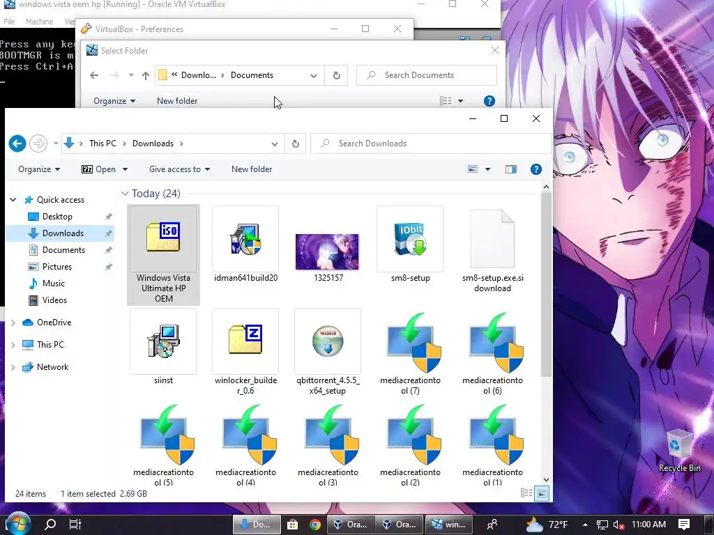Open Task View on the taskbar
Image resolution: width=714 pixels, height=535 pixels.
[75, 525]
